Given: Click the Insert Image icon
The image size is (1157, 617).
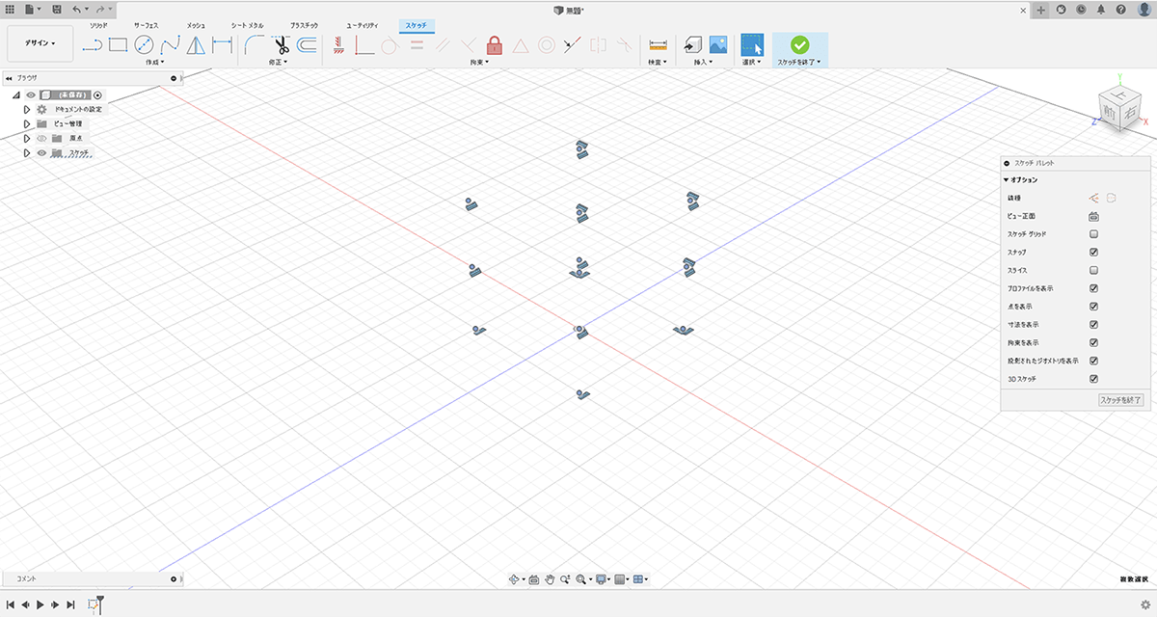Looking at the screenshot, I should point(718,44).
